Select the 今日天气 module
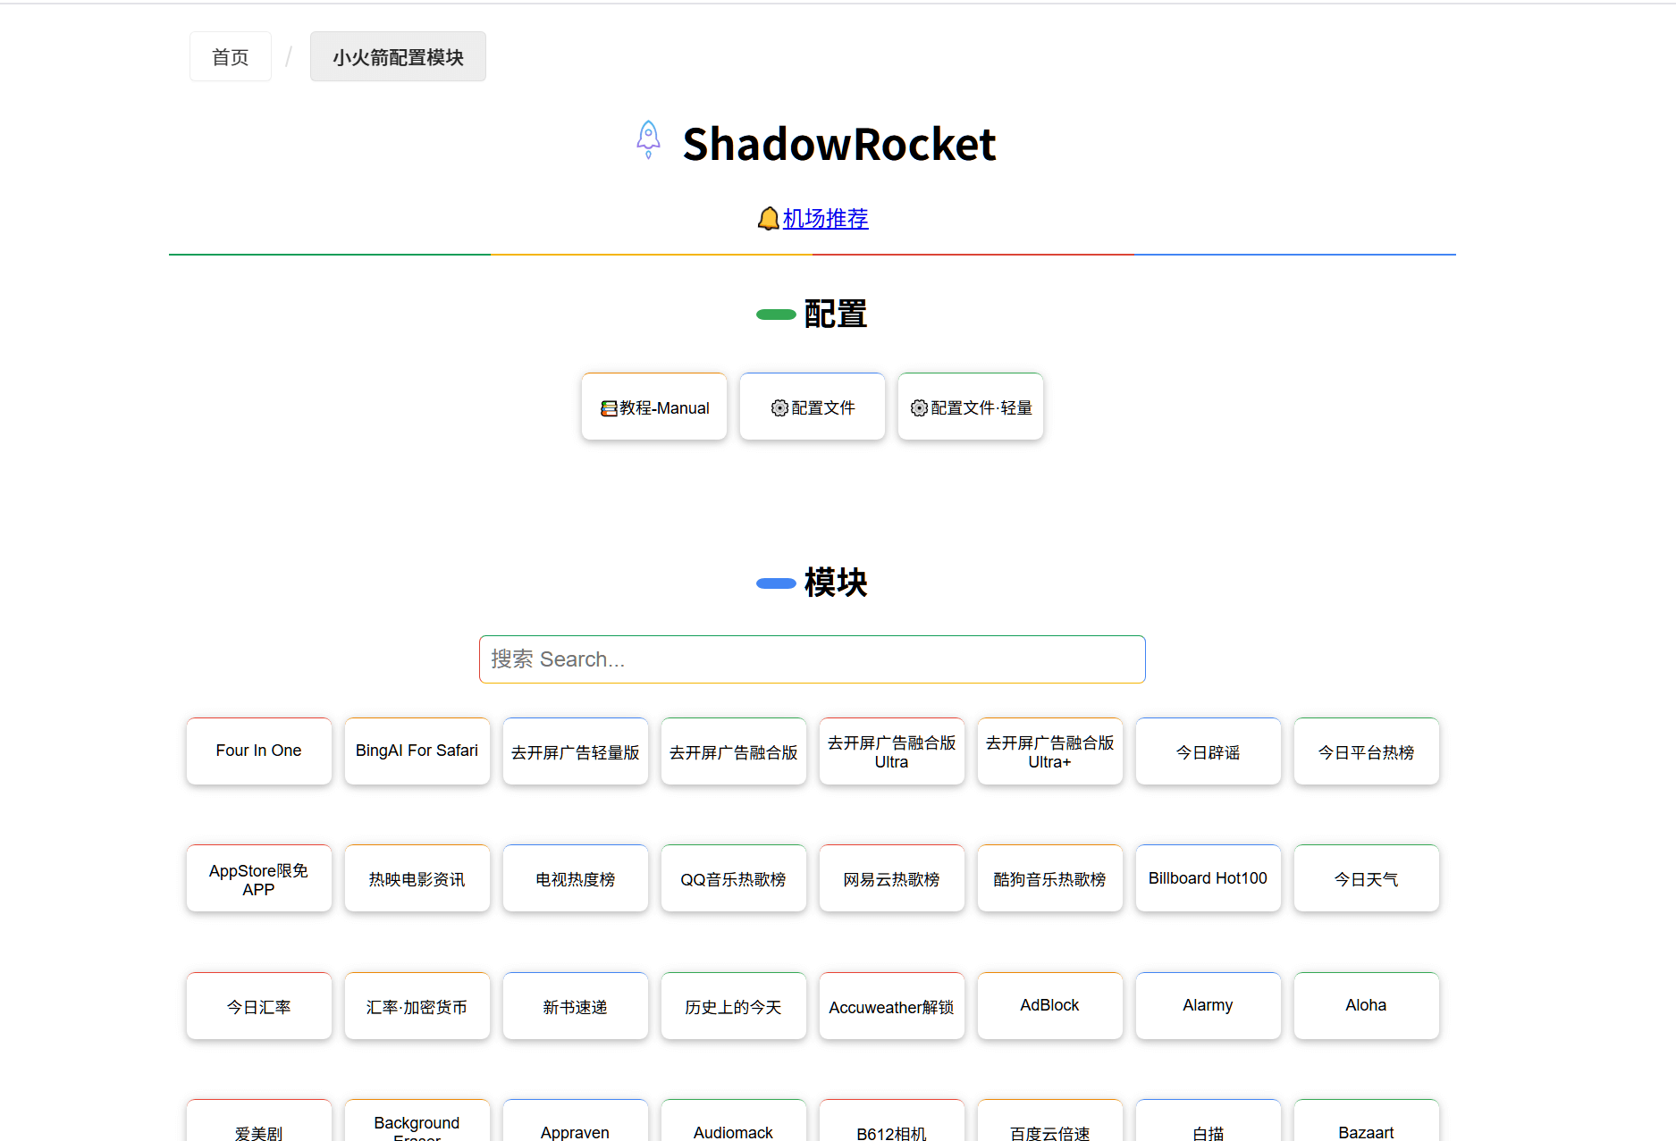Screen dimensions: 1676x1141 pos(1367,878)
